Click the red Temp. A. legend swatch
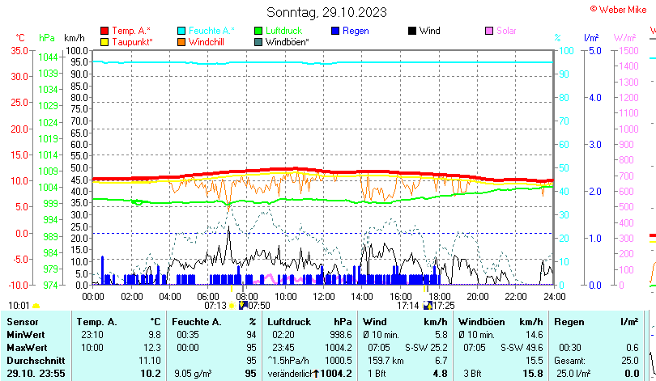Screen dimensions: 656x381 (104, 31)
